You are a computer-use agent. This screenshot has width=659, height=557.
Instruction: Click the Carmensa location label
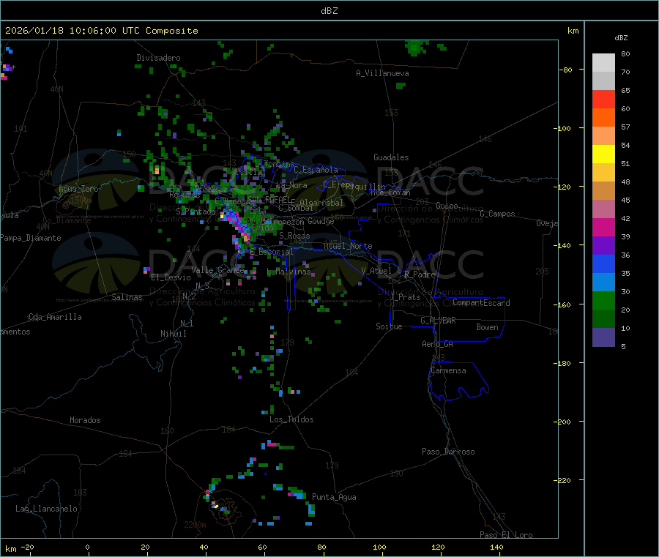(x=448, y=370)
